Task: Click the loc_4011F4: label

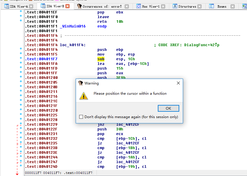Action: coord(73,45)
